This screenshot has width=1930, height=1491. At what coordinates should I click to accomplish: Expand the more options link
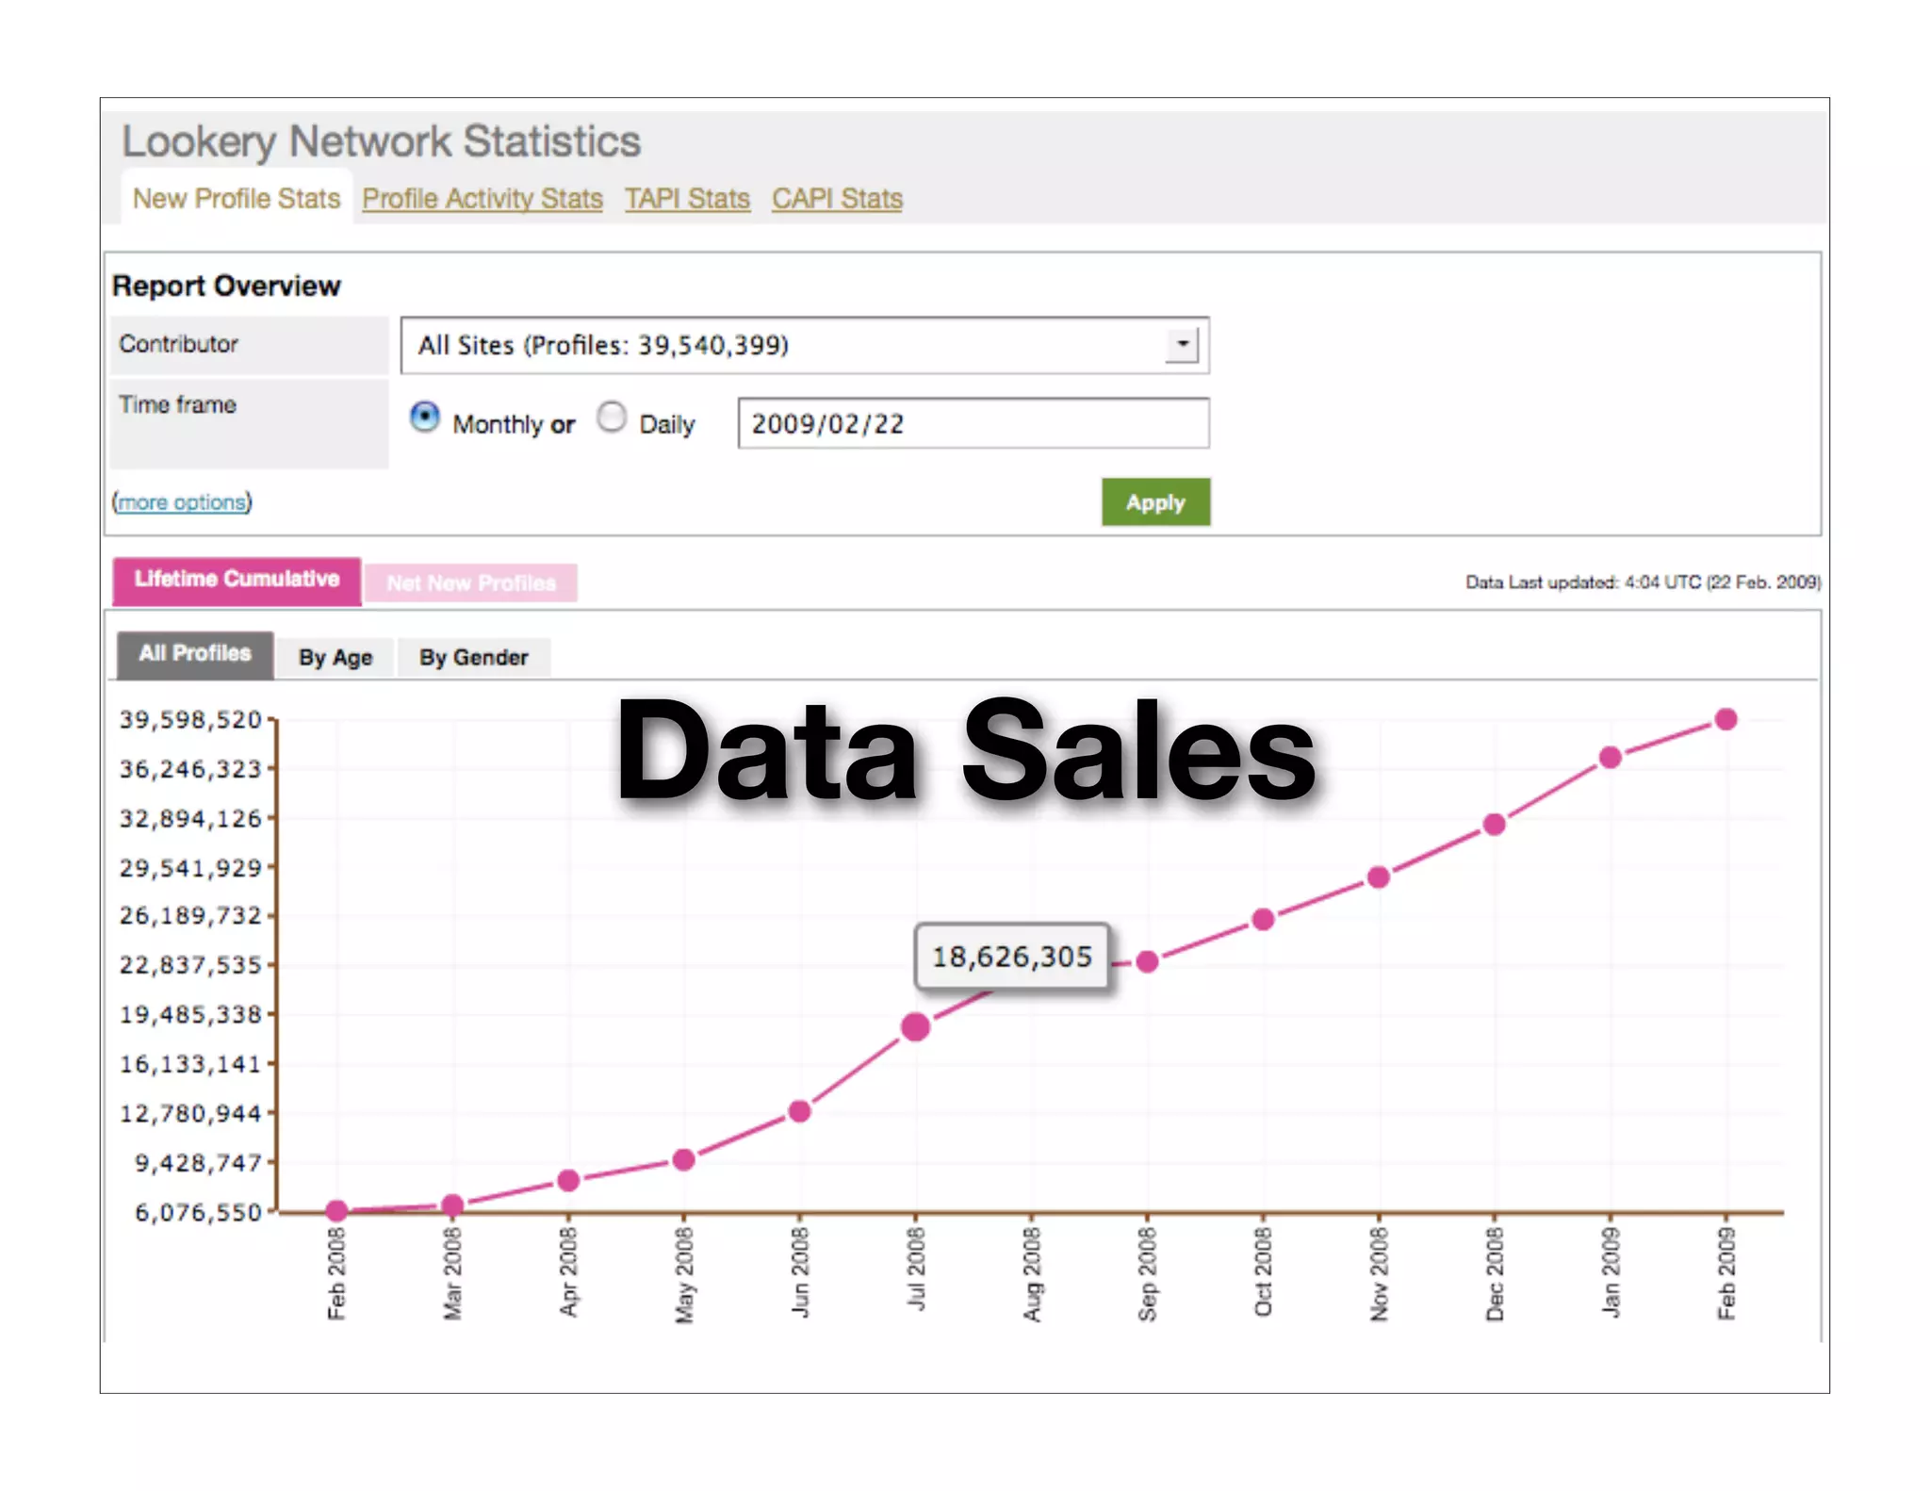pos(183,502)
